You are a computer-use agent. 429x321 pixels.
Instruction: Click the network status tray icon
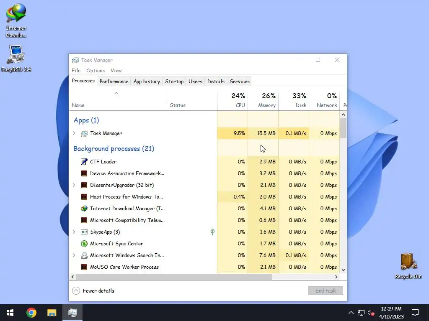coord(361,313)
